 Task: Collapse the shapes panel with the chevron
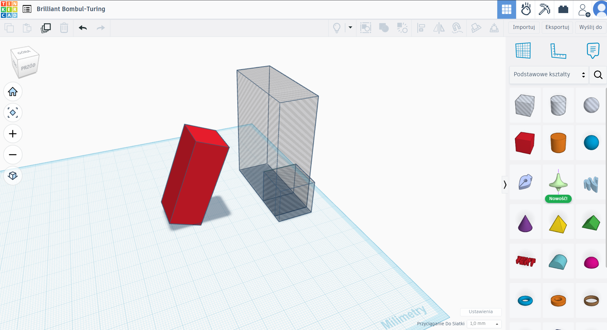click(x=505, y=185)
